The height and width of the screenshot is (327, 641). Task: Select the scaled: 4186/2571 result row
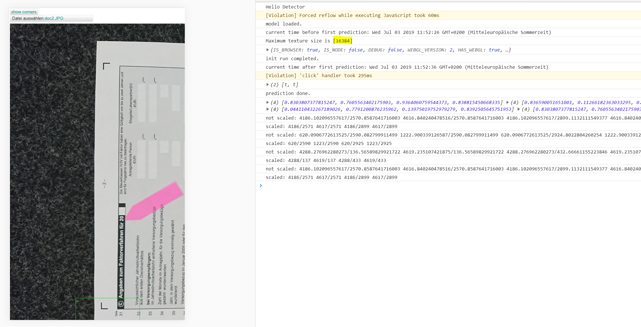click(331, 126)
